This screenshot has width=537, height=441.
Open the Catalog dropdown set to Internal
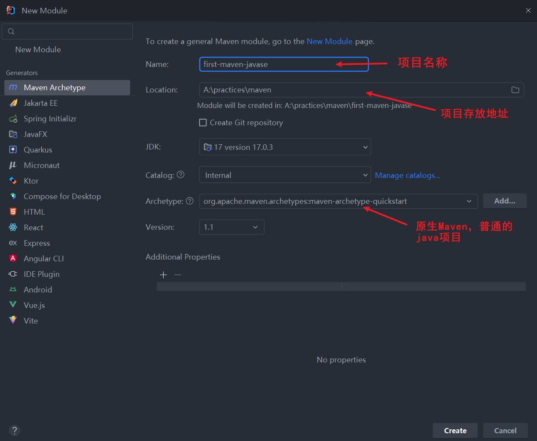click(285, 175)
